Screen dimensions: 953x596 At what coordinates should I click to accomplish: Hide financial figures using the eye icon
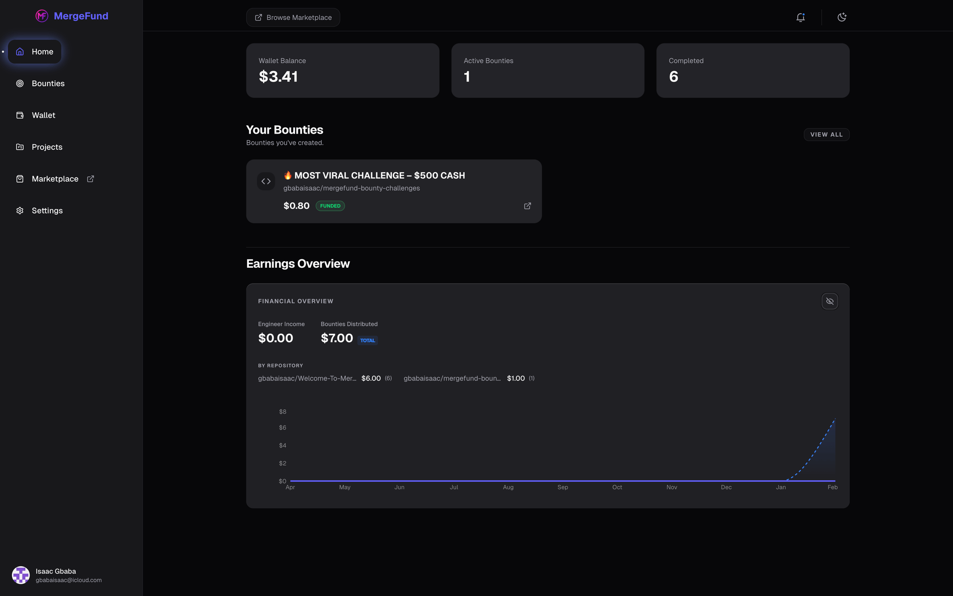(830, 301)
